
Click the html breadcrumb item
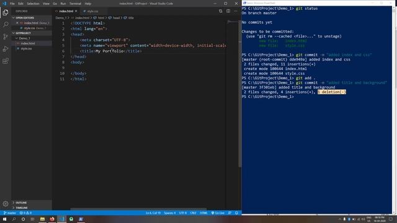[x=99, y=18]
